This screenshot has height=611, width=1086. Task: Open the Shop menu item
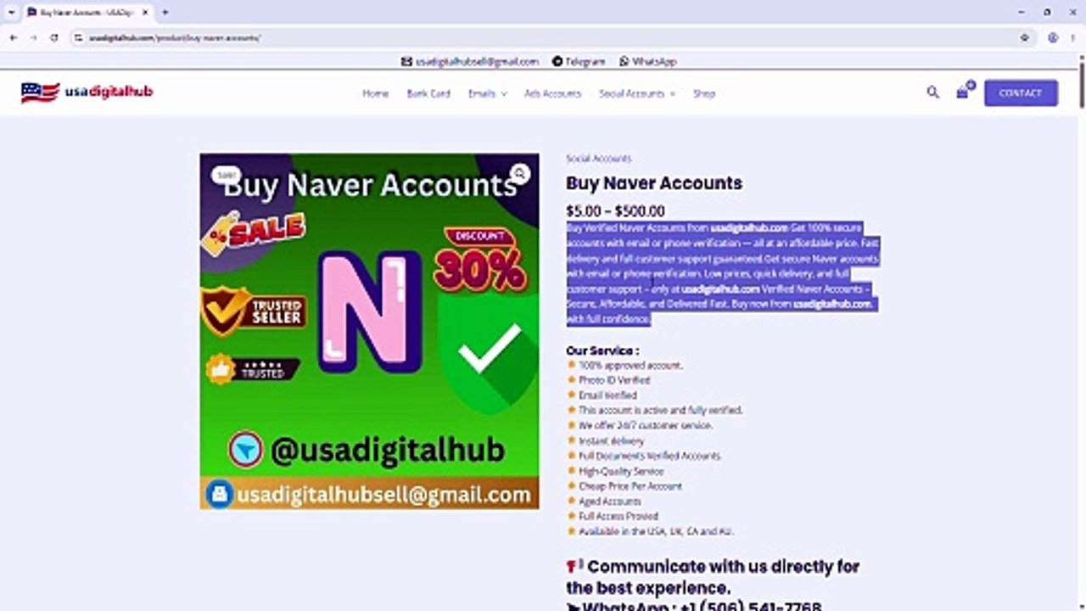(704, 93)
